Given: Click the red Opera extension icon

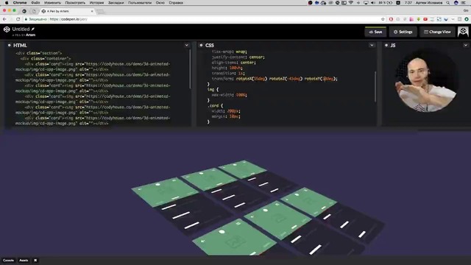Looking at the screenshot, I should [x=391, y=19].
